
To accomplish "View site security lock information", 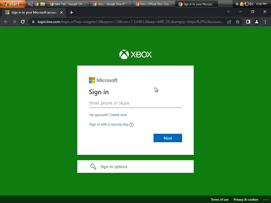I will point(33,22).
